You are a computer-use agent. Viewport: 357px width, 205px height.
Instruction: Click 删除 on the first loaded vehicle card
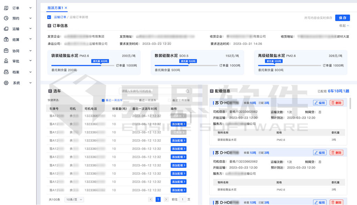336,102
